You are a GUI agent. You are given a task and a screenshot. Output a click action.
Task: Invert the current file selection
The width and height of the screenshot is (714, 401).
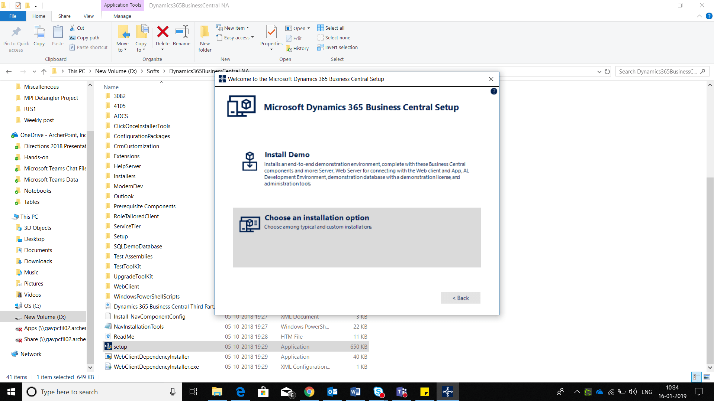point(337,47)
